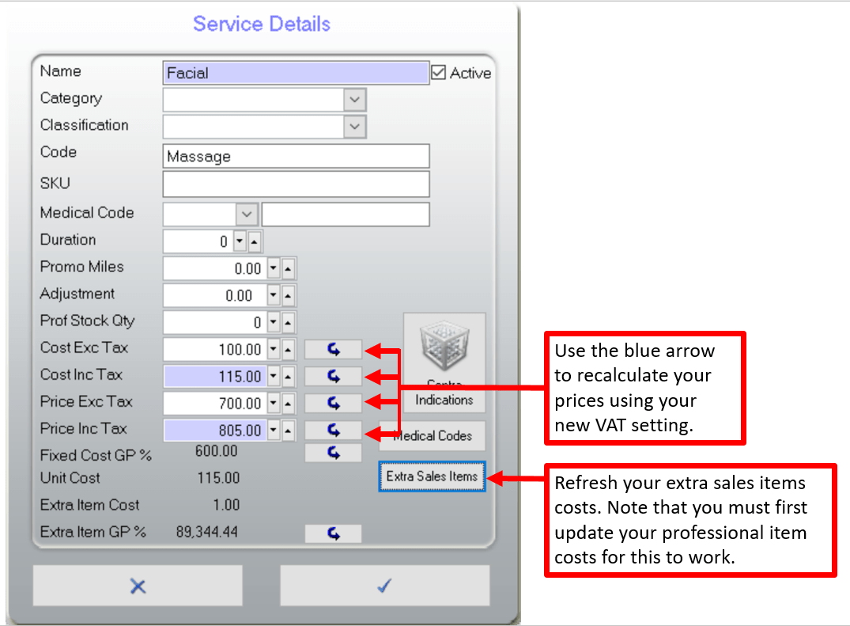Refresh Price Exc Tax with blue arrow
Viewport: 850px width, 626px height.
(x=333, y=403)
